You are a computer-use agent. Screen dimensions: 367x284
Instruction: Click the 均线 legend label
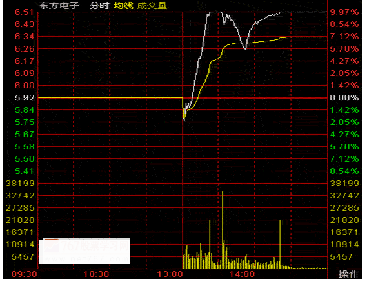click(123, 5)
